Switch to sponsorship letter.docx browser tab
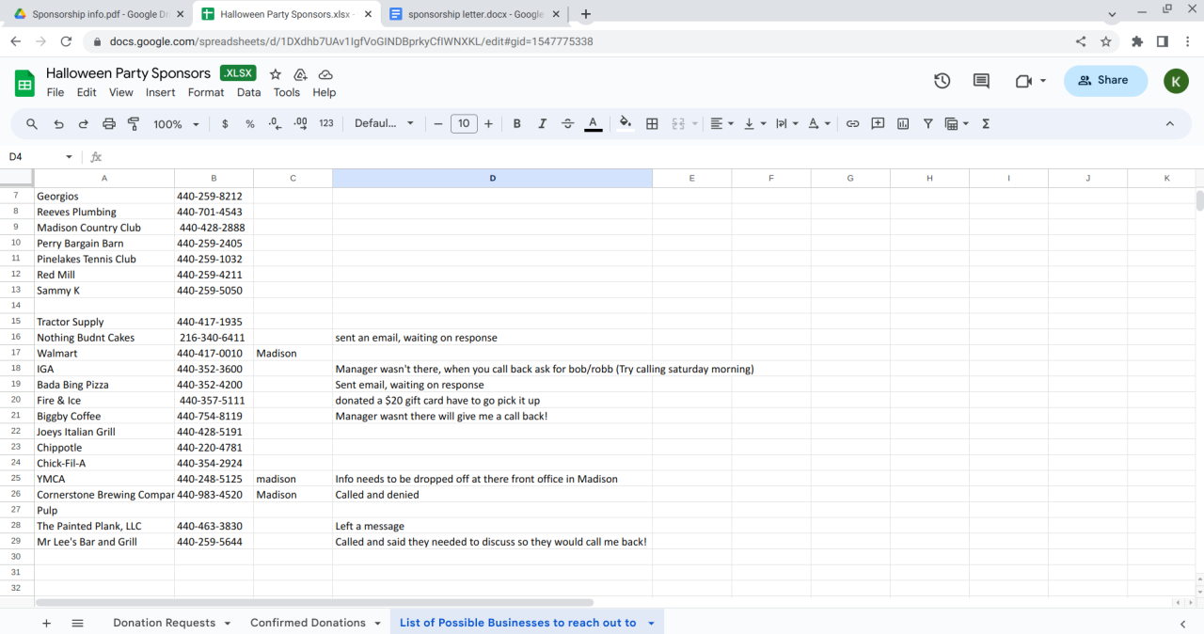Image resolution: width=1204 pixels, height=634 pixels. [476, 14]
